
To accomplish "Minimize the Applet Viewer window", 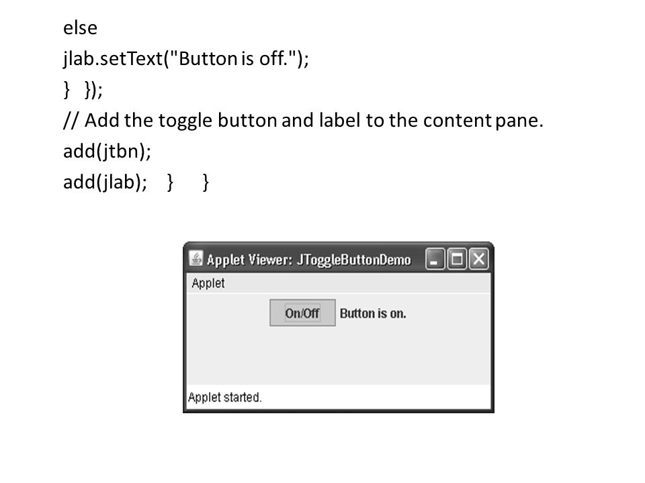I will (435, 259).
